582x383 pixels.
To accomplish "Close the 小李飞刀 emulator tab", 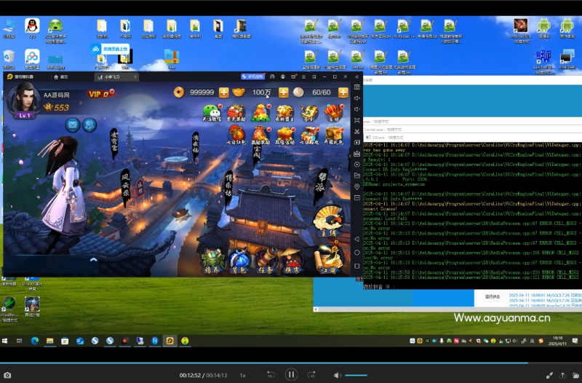I will click(x=135, y=77).
